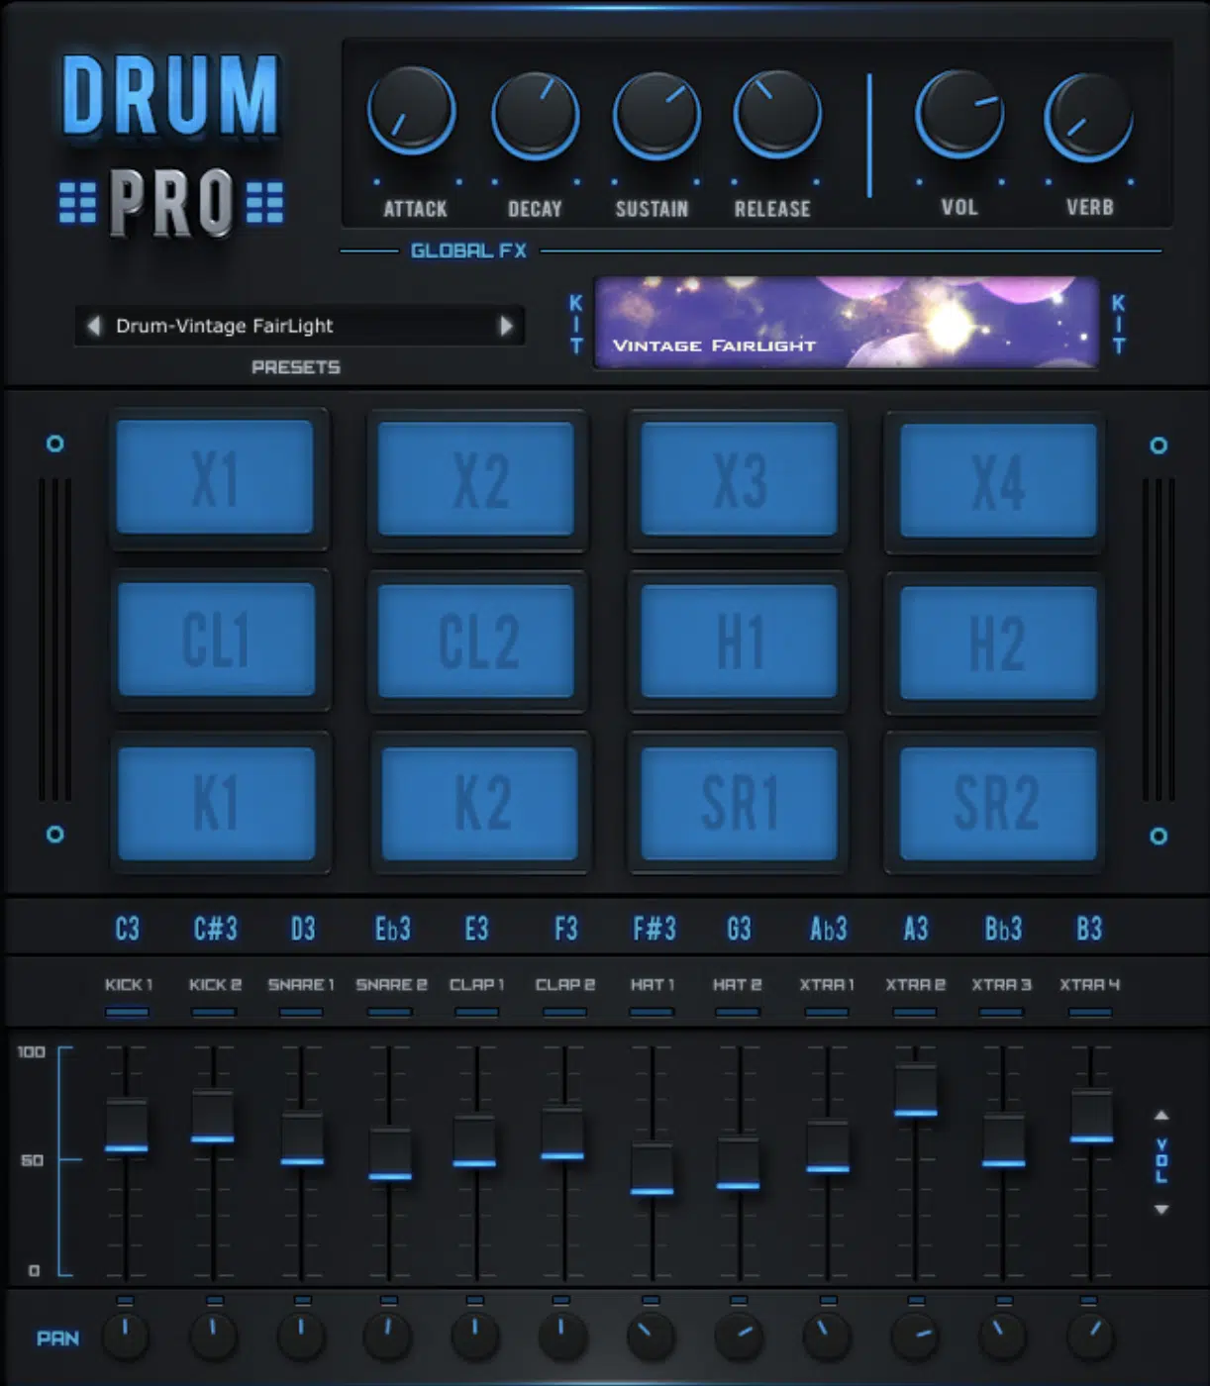This screenshot has height=1386, width=1210.
Task: Click the Vintage Fairlight kit image
Action: pos(846,323)
